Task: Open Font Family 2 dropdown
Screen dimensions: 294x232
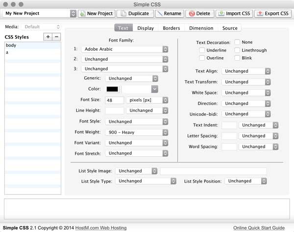Action: pos(124,59)
